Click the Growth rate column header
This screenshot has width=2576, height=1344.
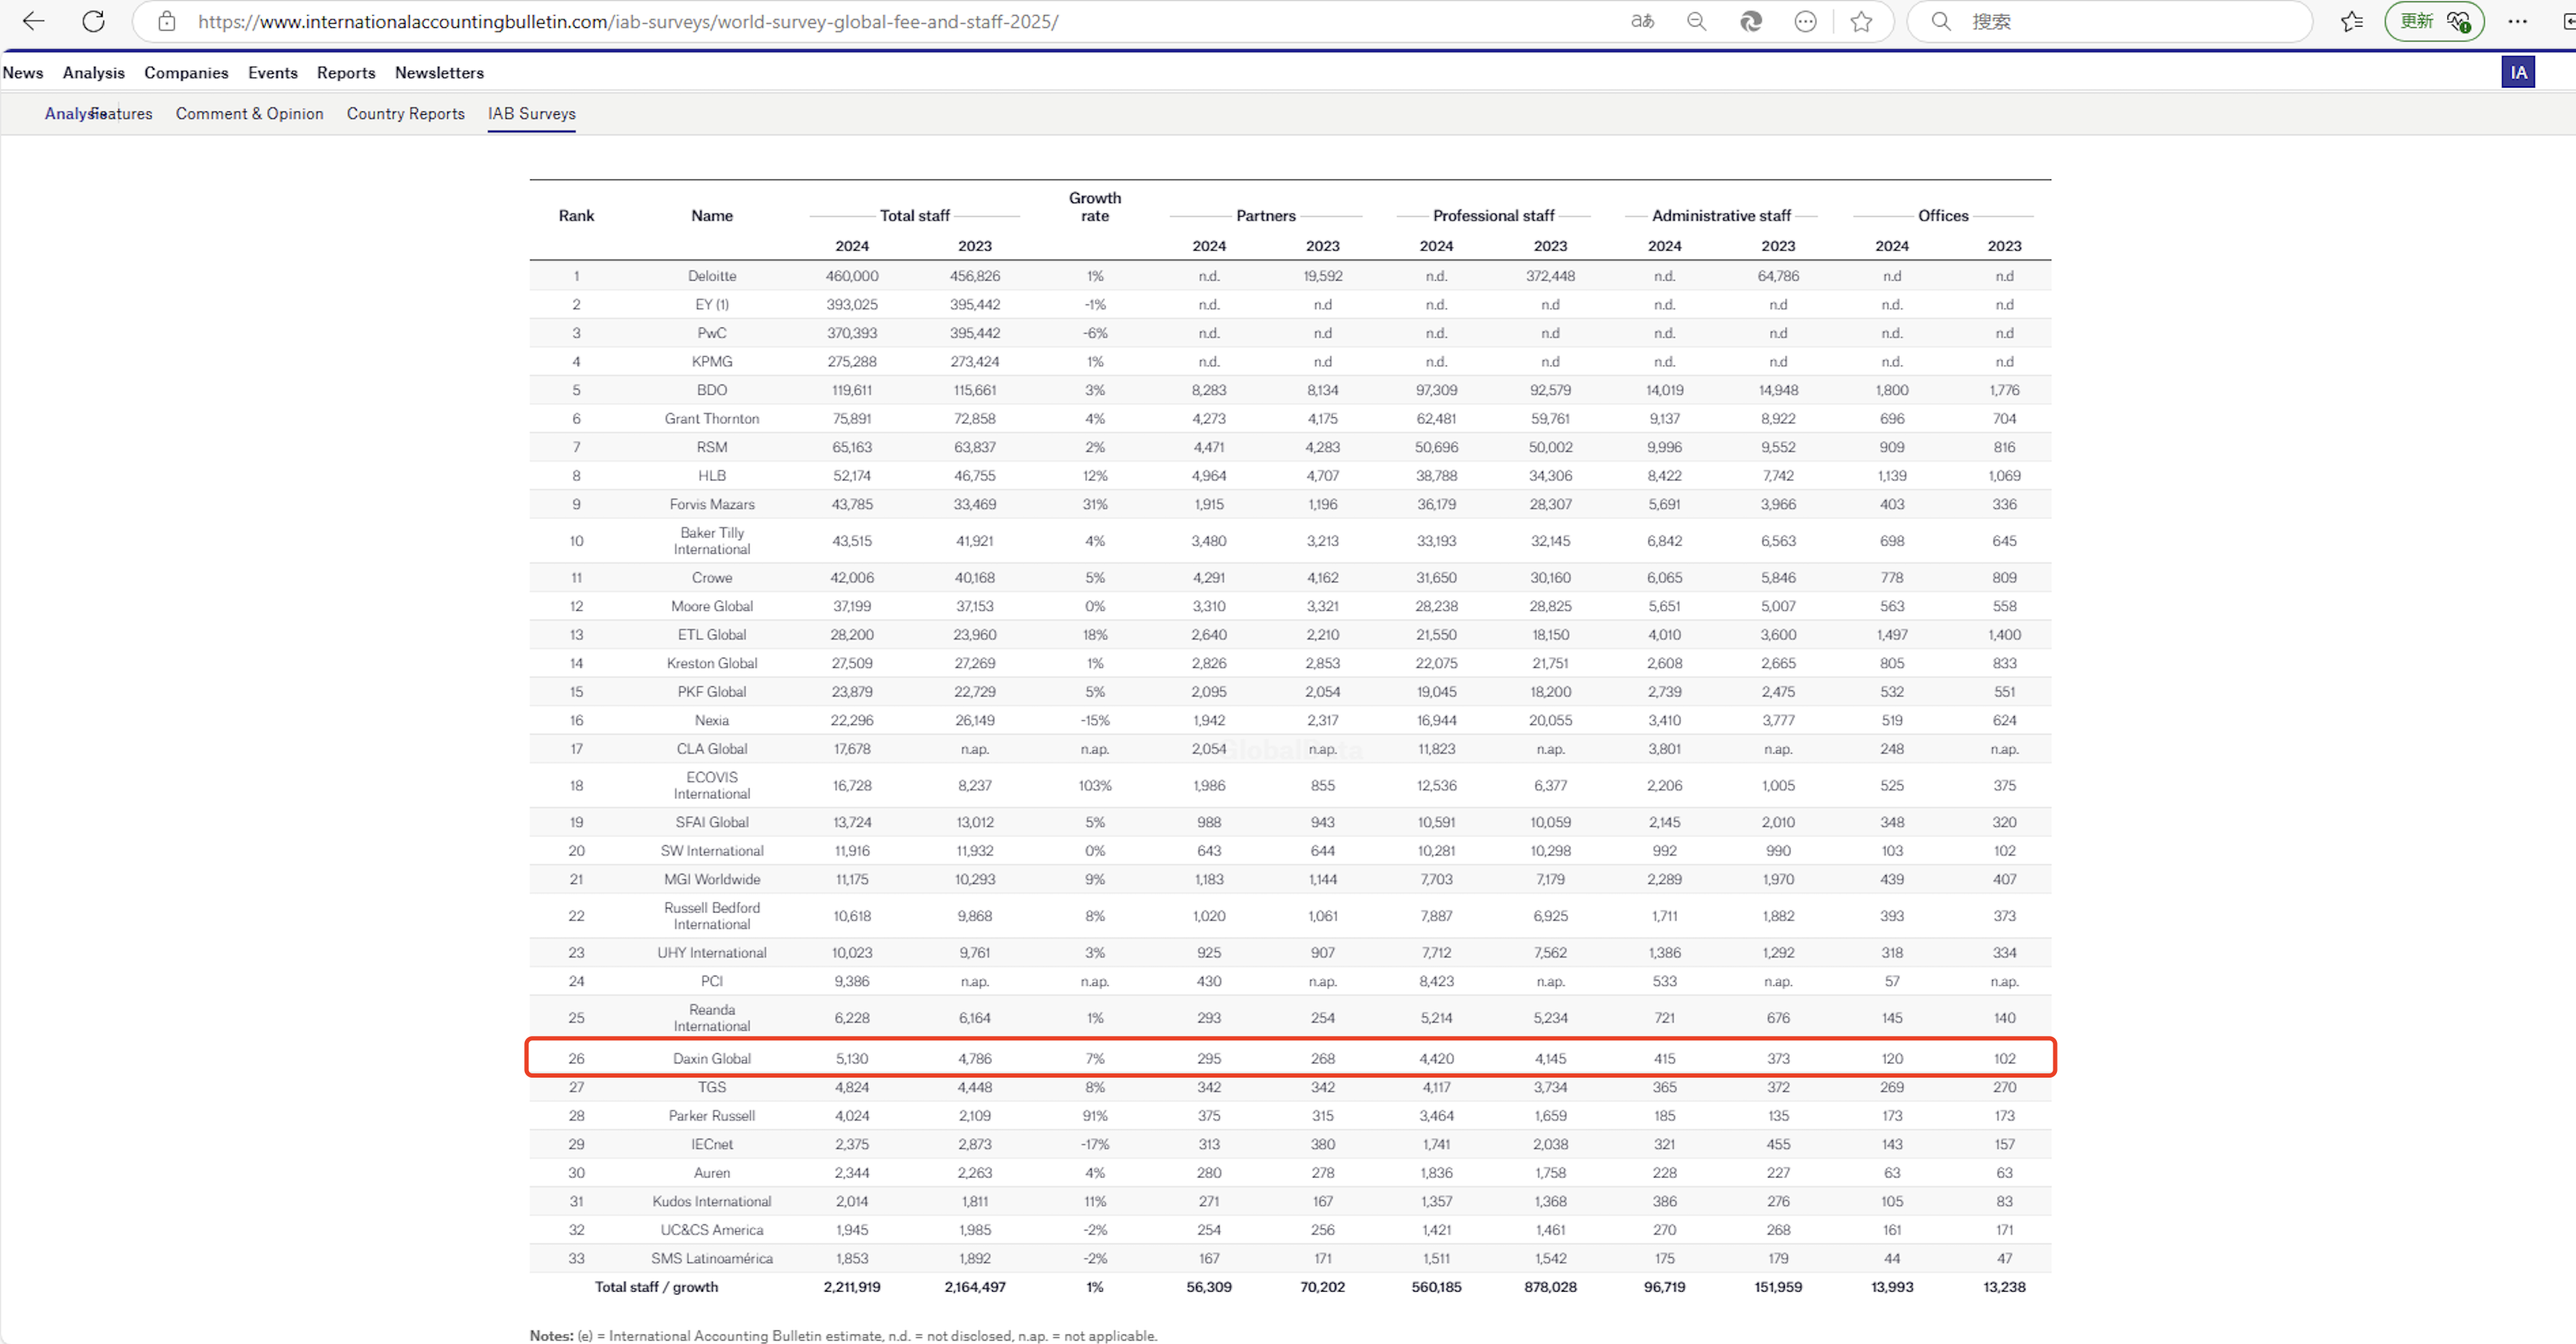tap(1095, 207)
